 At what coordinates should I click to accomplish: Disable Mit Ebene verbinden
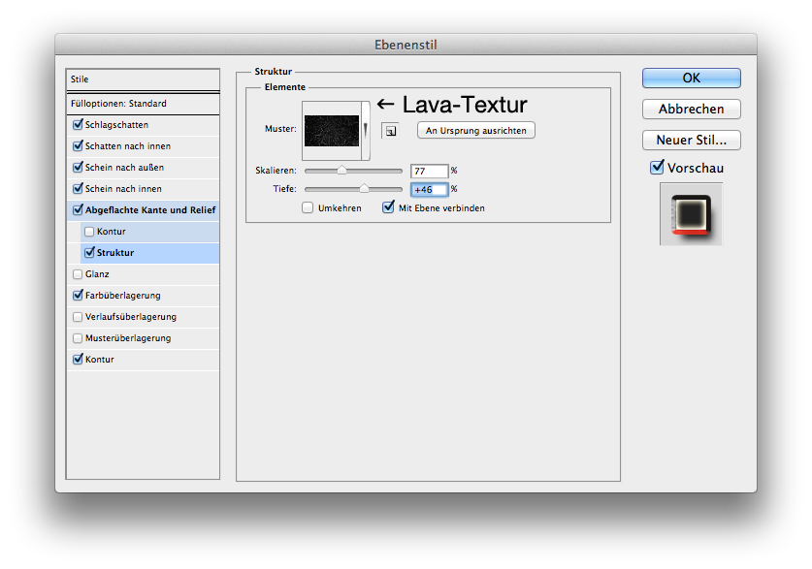click(388, 207)
